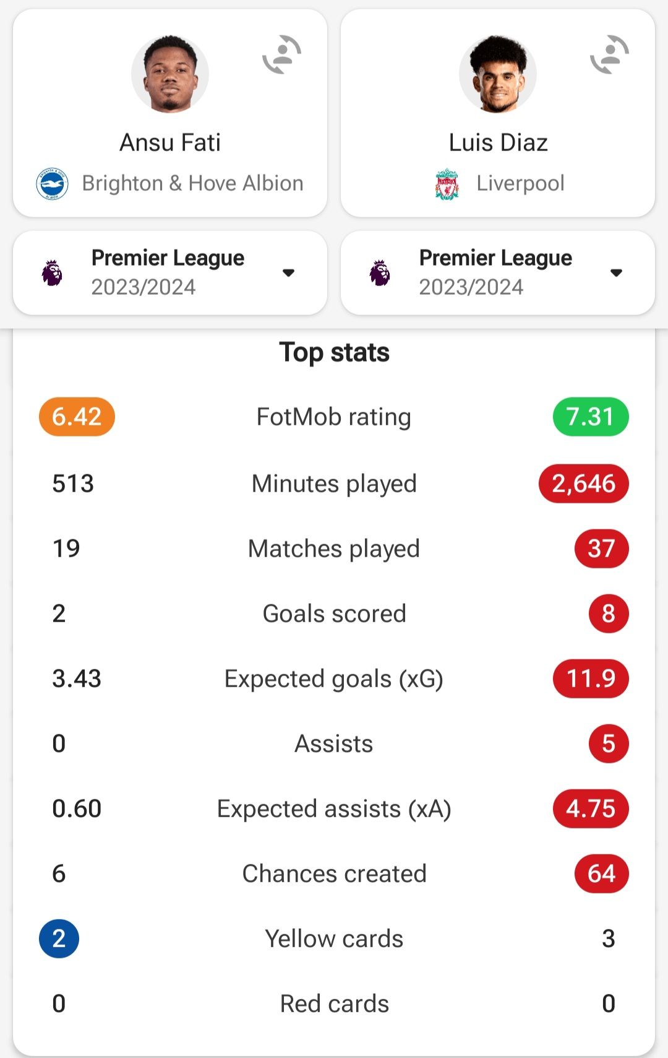Viewport: 668px width, 1058px height.
Task: Select the Luis Diaz player name
Action: pos(498,142)
